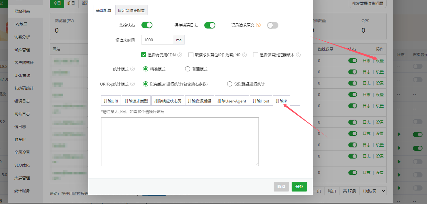Viewport: 427px width, 204px height.
Task: Open the 排除URI tab
Action: (111, 101)
